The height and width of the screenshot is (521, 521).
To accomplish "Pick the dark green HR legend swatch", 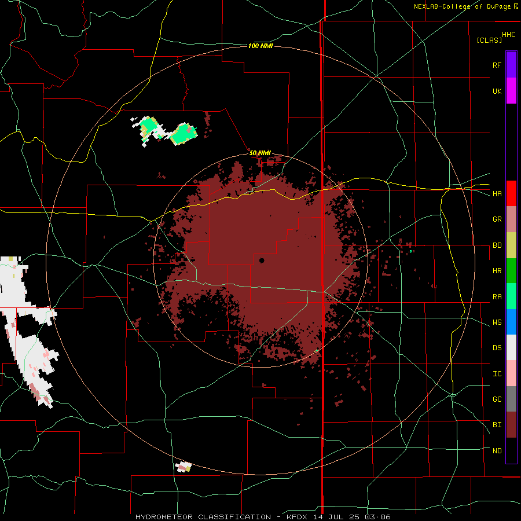I will point(511,271).
